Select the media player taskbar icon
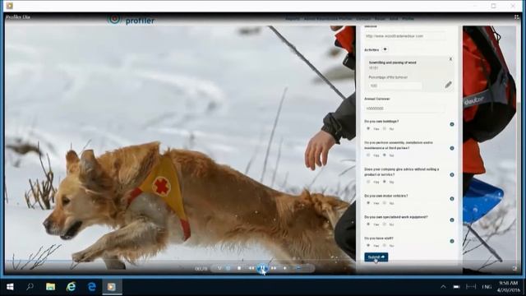 tap(112, 287)
